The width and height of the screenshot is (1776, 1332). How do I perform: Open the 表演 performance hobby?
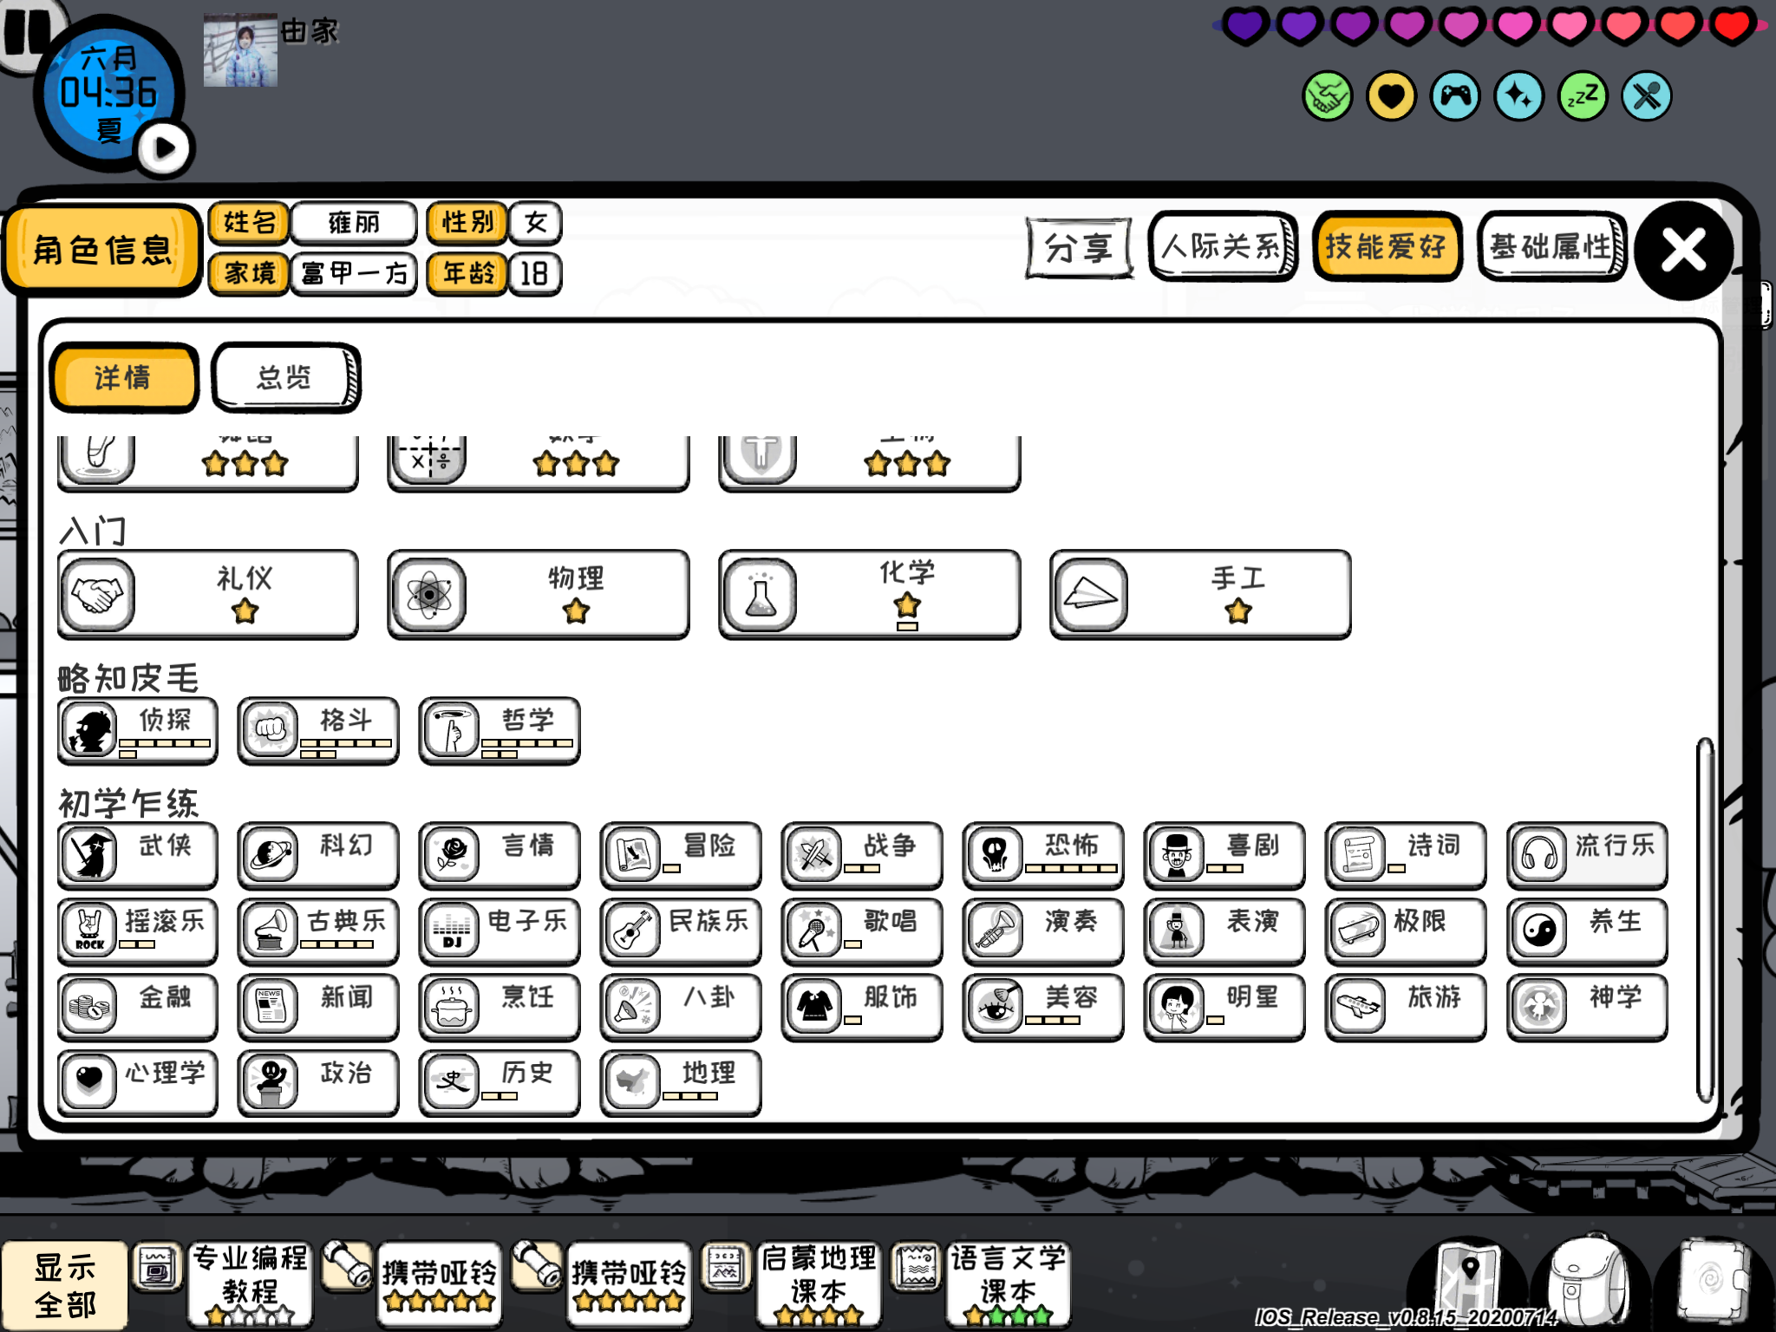pyautogui.click(x=1224, y=932)
